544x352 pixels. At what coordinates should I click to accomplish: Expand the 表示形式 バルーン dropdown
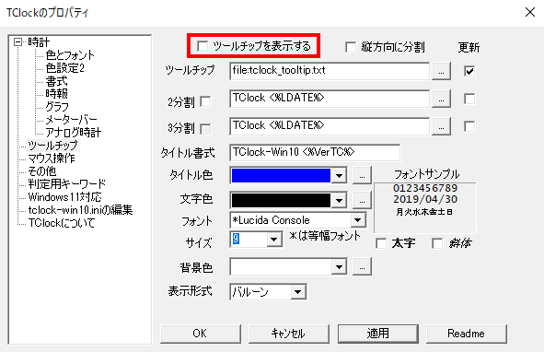pyautogui.click(x=297, y=292)
